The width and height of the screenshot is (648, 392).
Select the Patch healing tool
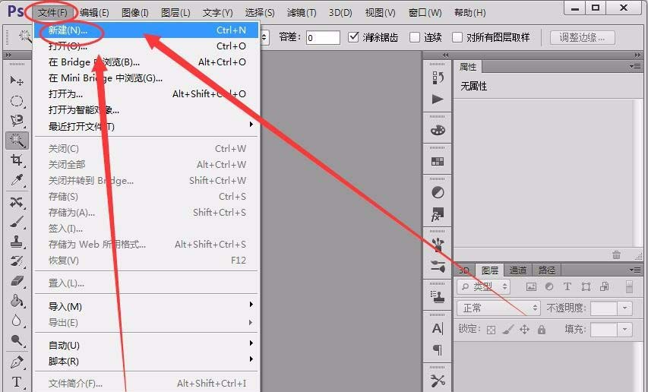(x=17, y=202)
